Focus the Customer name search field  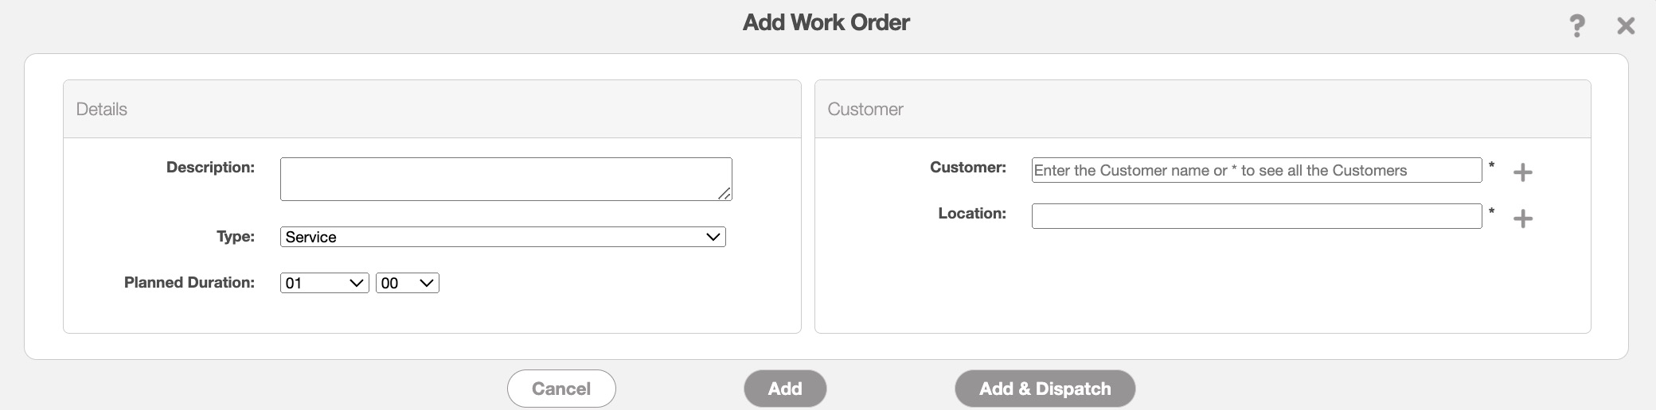click(1256, 170)
